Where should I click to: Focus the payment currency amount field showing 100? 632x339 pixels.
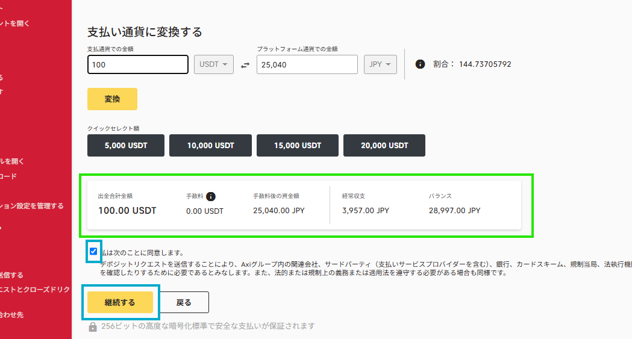(138, 64)
